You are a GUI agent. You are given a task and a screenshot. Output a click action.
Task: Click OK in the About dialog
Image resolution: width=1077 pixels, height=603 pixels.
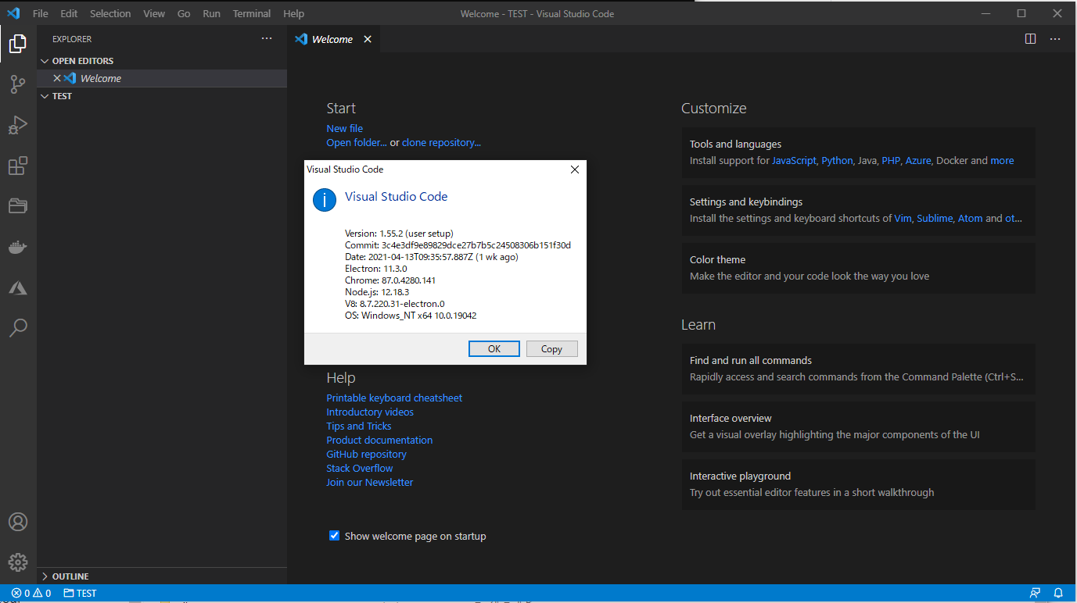tap(494, 349)
